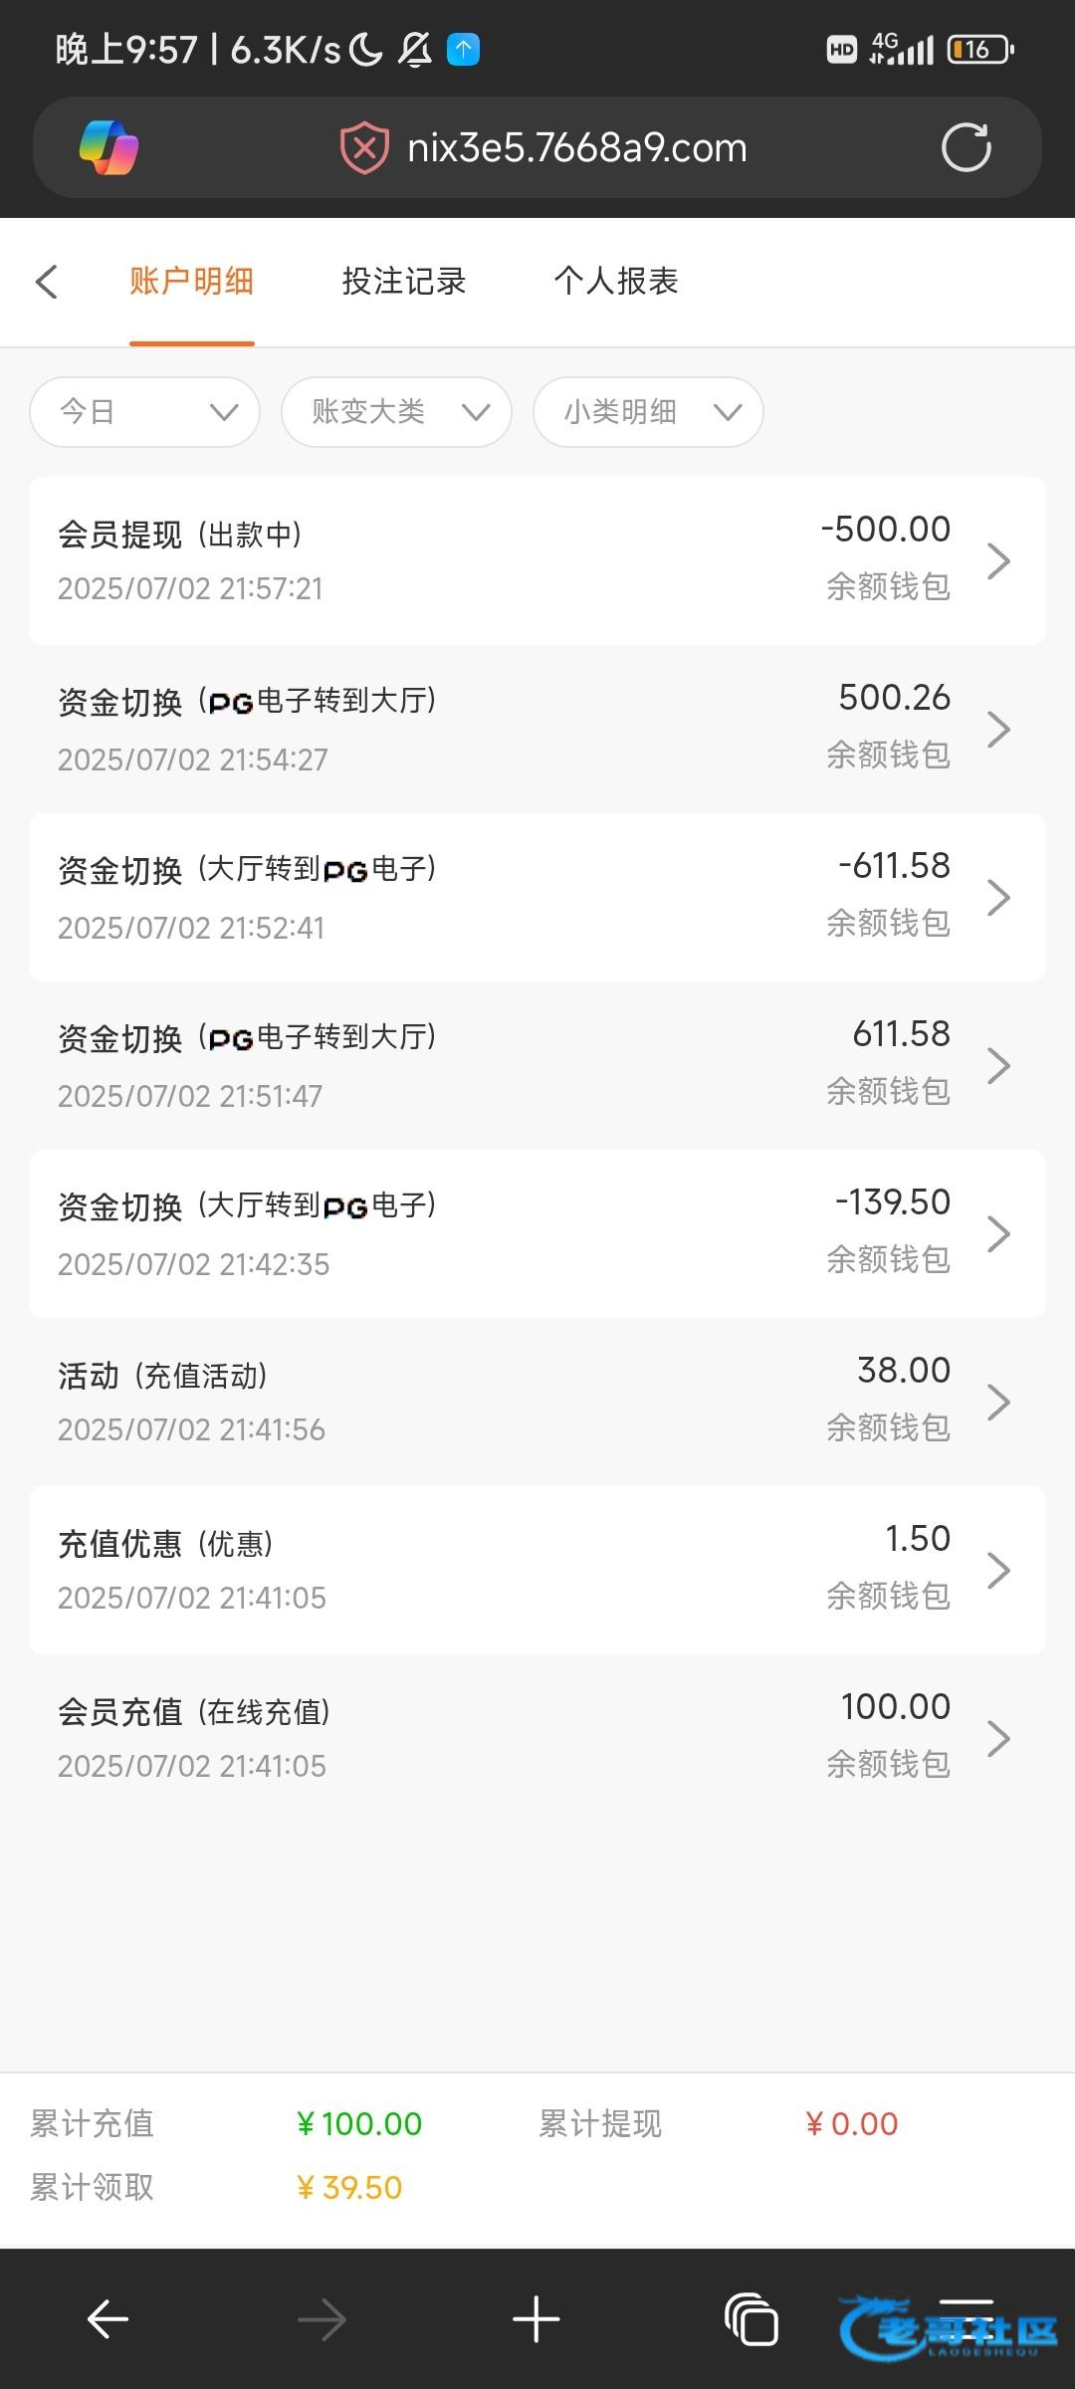The image size is (1075, 2389).
Task: Go back using the header arrow
Action: (x=47, y=282)
